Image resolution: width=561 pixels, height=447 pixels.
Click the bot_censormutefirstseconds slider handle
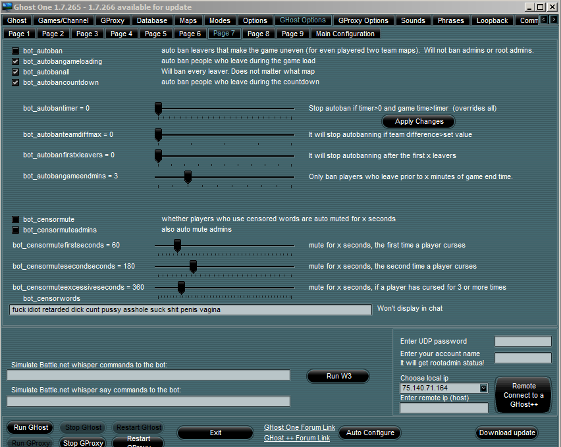pyautogui.click(x=177, y=246)
